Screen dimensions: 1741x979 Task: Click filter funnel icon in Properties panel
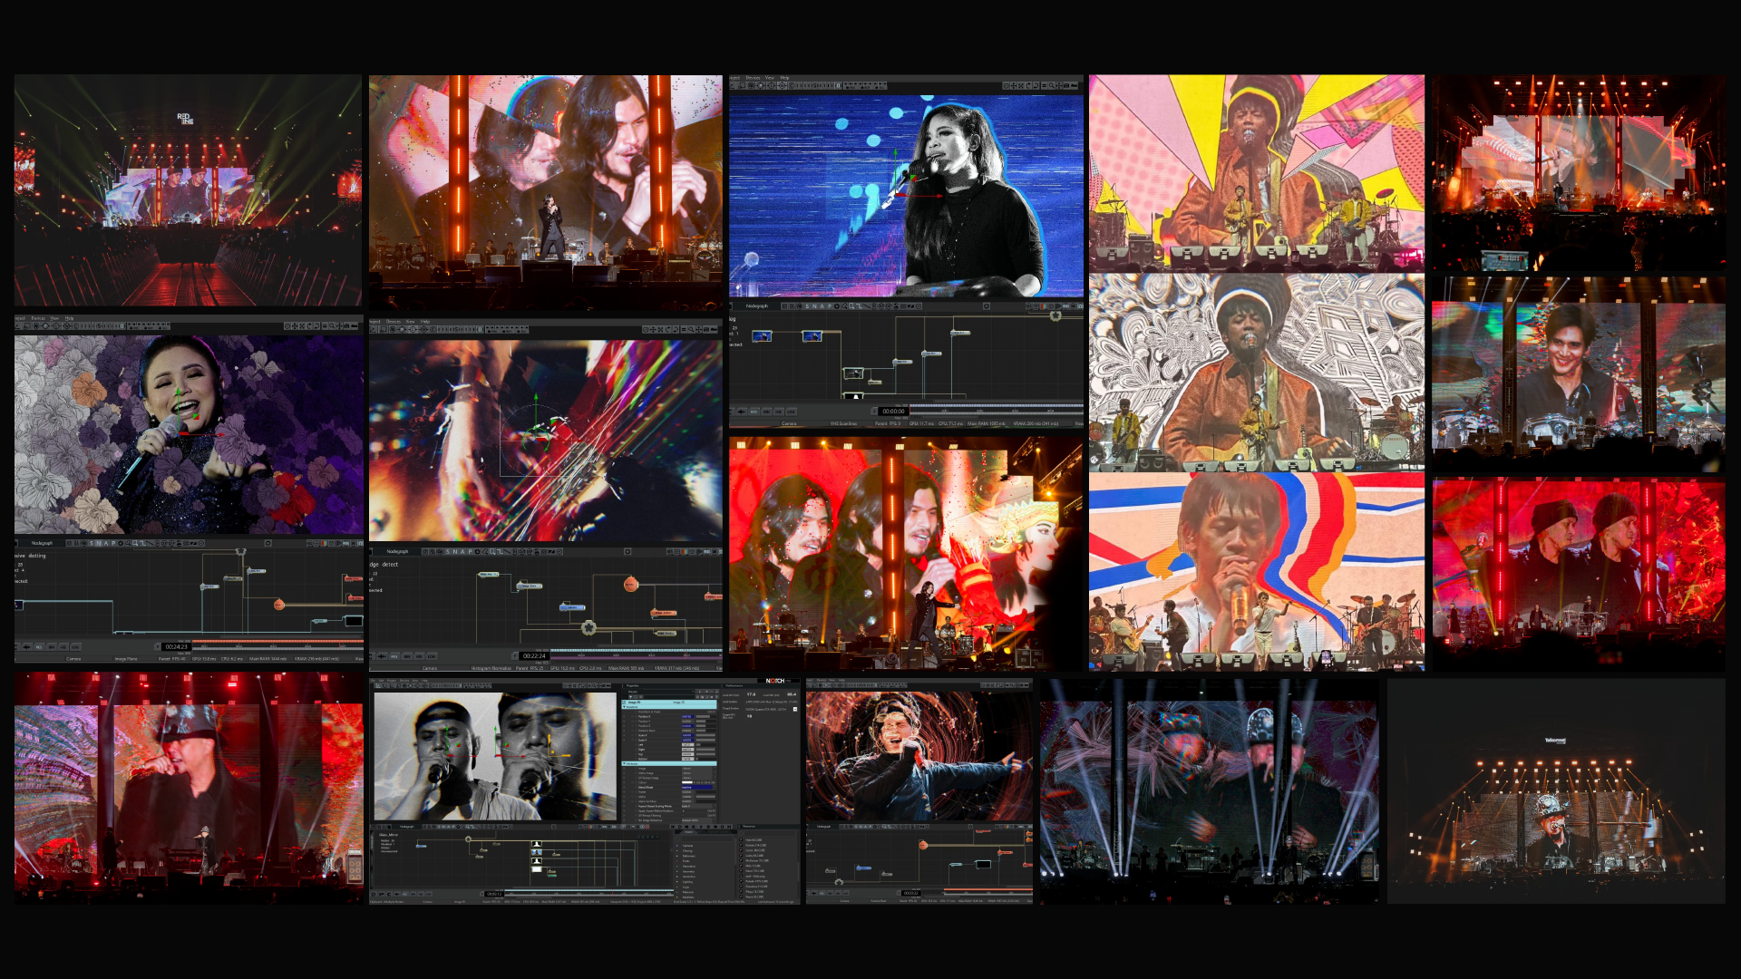pos(630,697)
